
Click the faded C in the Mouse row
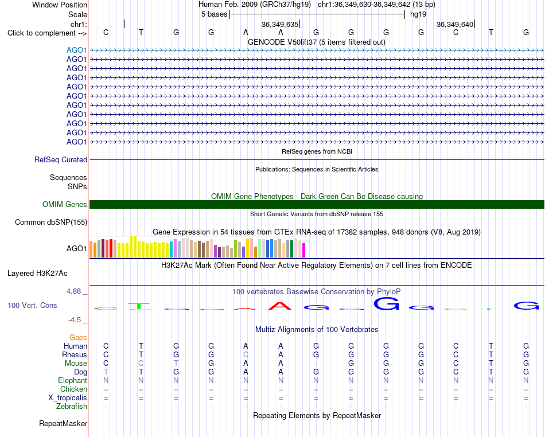click(x=141, y=364)
